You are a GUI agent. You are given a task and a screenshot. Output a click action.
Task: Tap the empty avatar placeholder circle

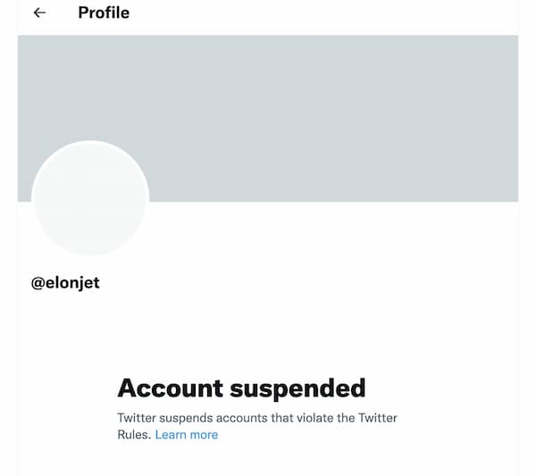pos(90,198)
